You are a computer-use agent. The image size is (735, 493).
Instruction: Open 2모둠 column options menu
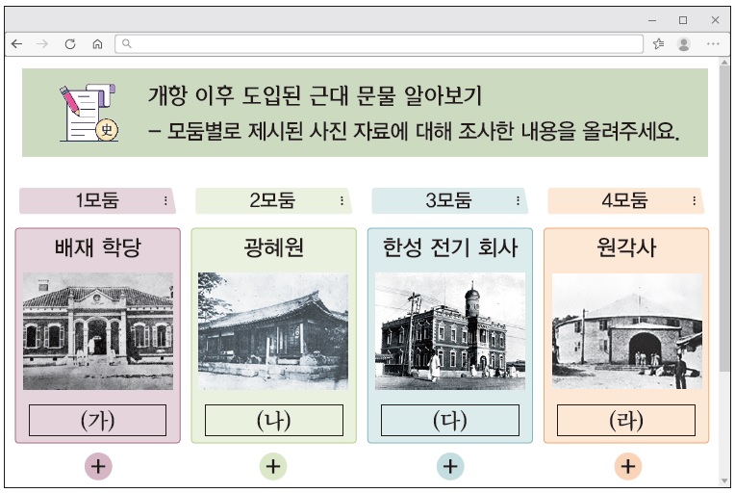pos(342,201)
